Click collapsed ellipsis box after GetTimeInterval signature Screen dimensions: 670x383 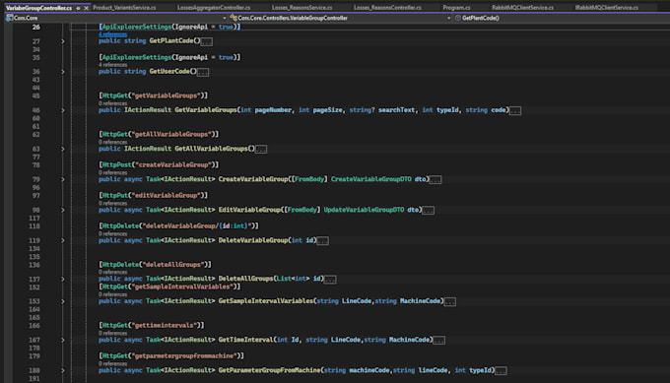pyautogui.click(x=438, y=341)
